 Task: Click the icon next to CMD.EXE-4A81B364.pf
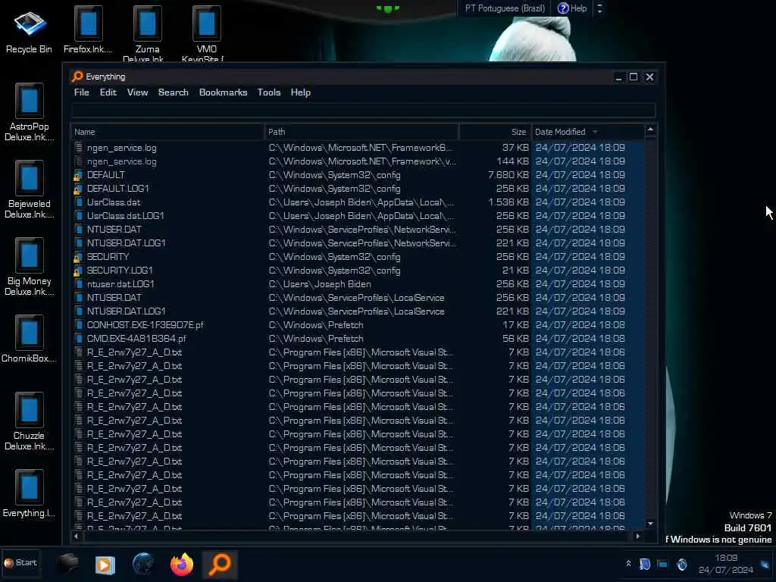(x=78, y=339)
